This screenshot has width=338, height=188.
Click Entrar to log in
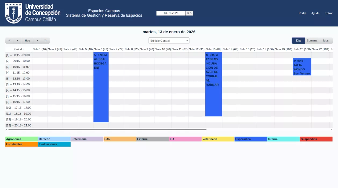[329, 13]
